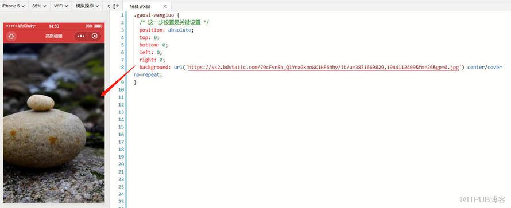Viewport: 511px width, 208px height.
Task: Tap the battery indicator in simulator status bar
Action: pyautogui.click(x=98, y=26)
